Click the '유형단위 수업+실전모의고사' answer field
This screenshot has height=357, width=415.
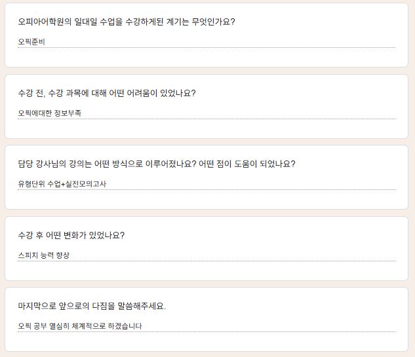[x=62, y=184]
